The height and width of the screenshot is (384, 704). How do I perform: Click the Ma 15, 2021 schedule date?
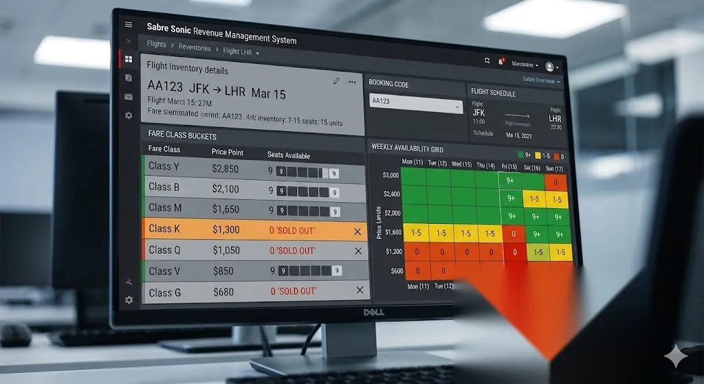tap(518, 135)
